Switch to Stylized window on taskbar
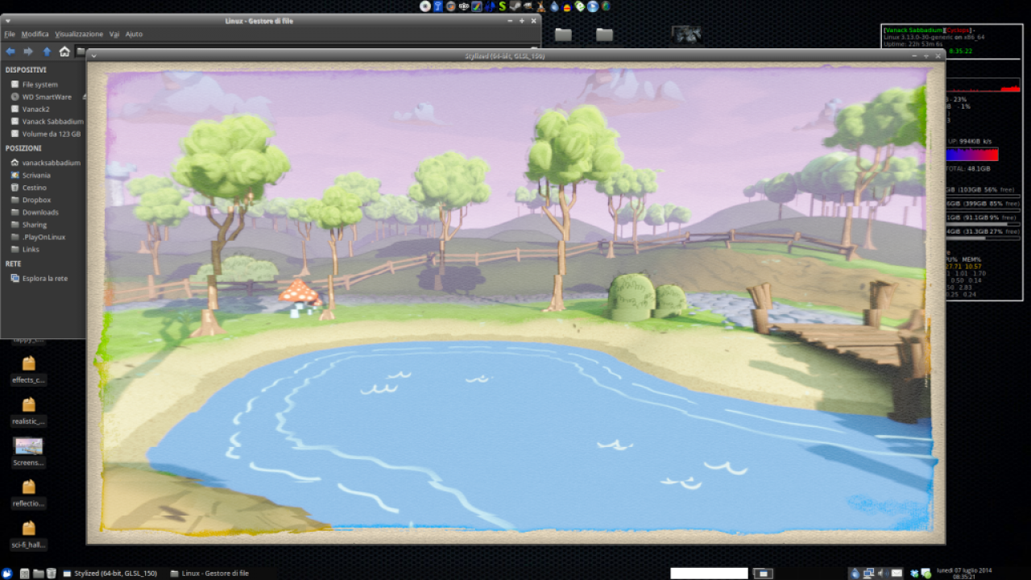Viewport: 1031px width, 580px height. [x=110, y=574]
